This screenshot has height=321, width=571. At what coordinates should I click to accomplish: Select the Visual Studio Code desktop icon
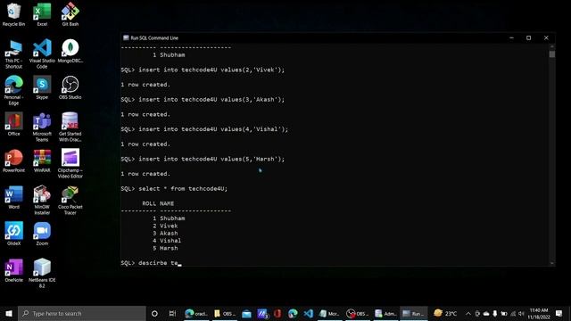42,53
